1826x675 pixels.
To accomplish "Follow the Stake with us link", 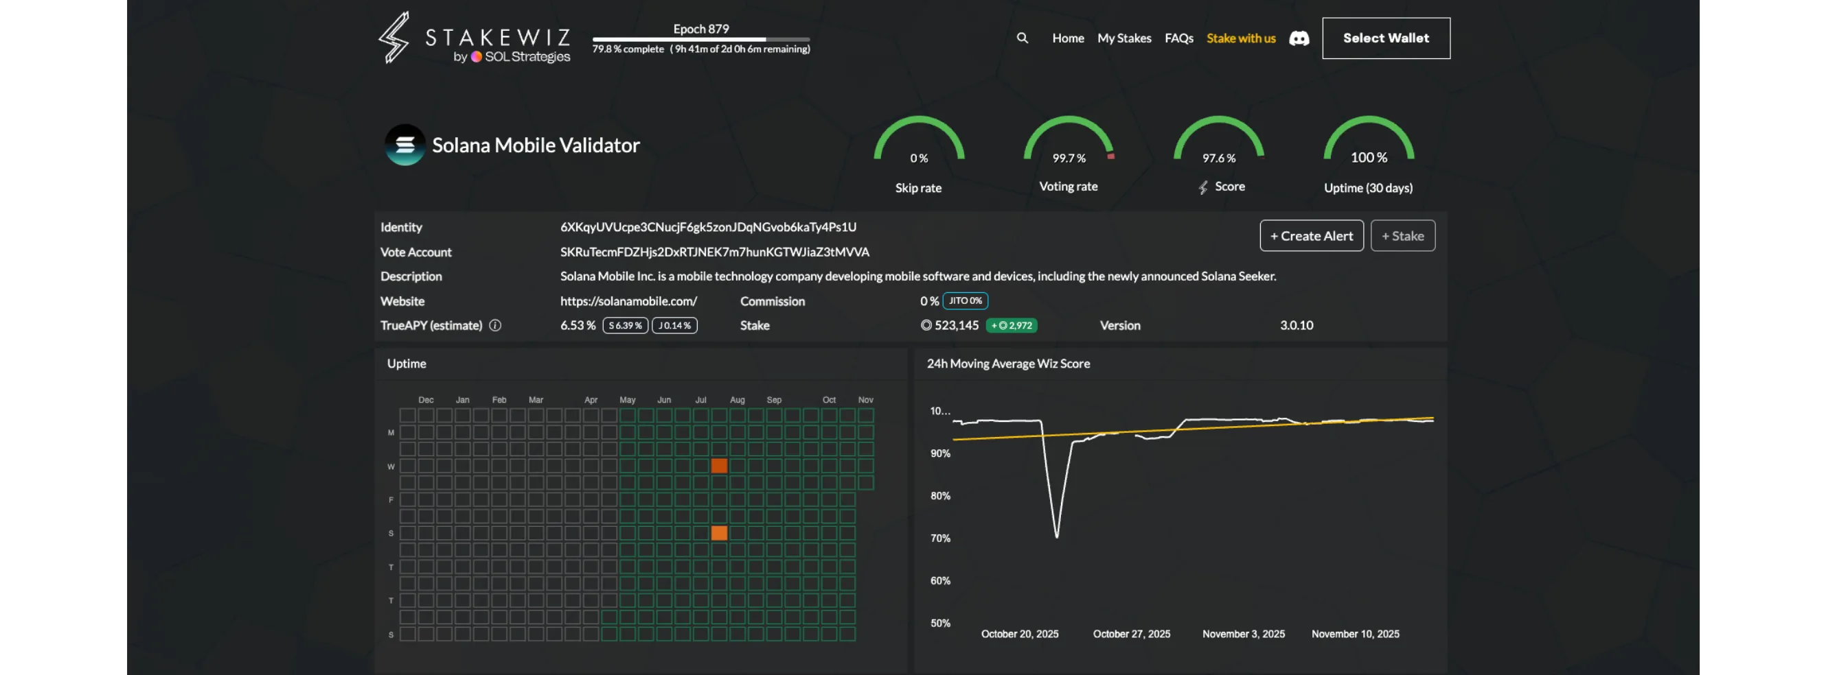I will tap(1240, 38).
